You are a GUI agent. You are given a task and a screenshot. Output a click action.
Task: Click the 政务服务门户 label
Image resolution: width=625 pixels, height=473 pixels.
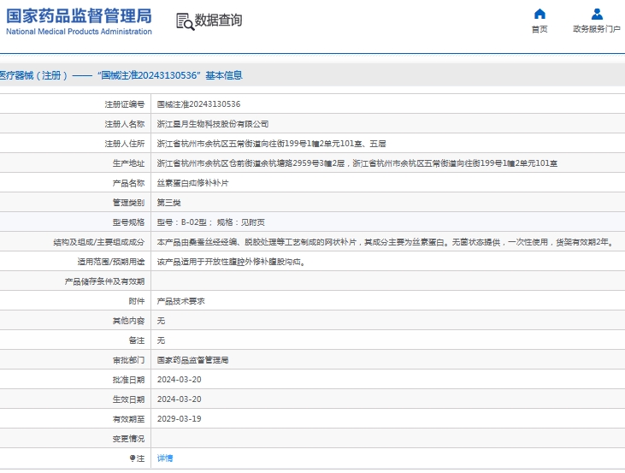coord(597,29)
